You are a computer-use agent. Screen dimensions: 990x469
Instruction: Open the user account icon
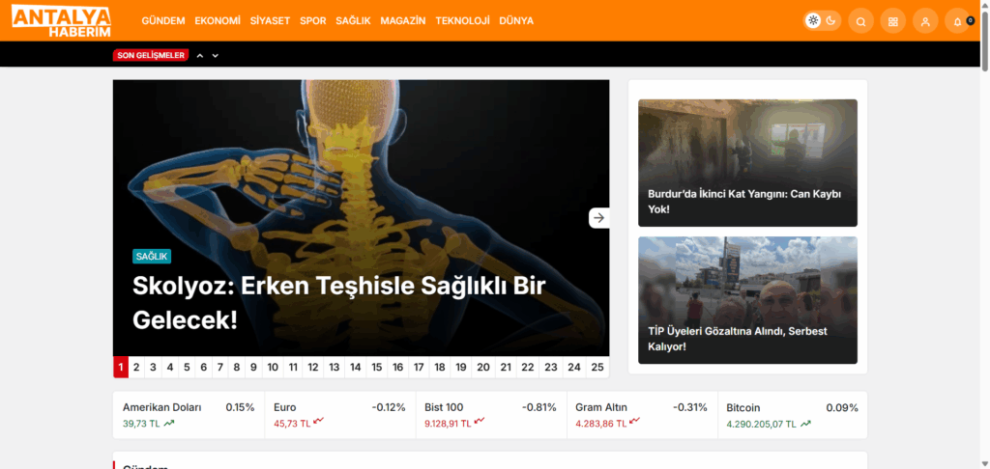[925, 21]
